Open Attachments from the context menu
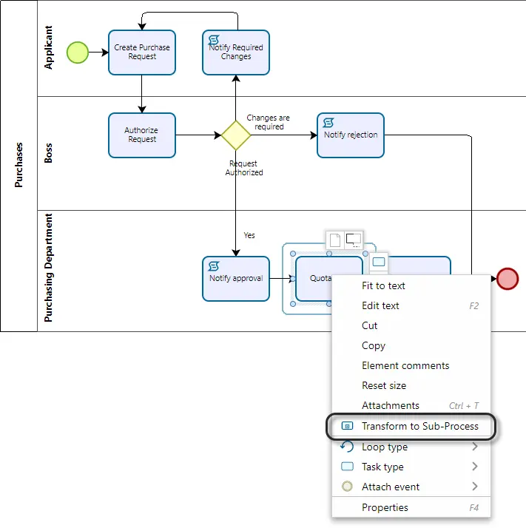The image size is (526, 528). tap(411, 405)
